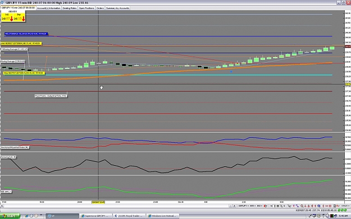Click the red chart-type icon after the BID dropdown
The height and width of the screenshot is (219, 351).
(266, 206)
